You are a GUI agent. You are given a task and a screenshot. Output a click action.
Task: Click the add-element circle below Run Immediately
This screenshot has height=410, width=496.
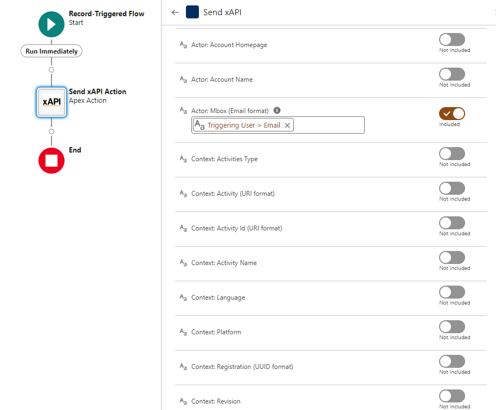point(51,70)
